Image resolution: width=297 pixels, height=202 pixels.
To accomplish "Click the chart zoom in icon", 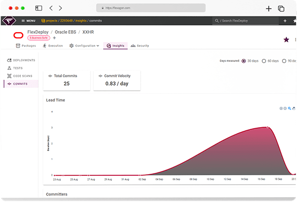I will tap(281, 108).
